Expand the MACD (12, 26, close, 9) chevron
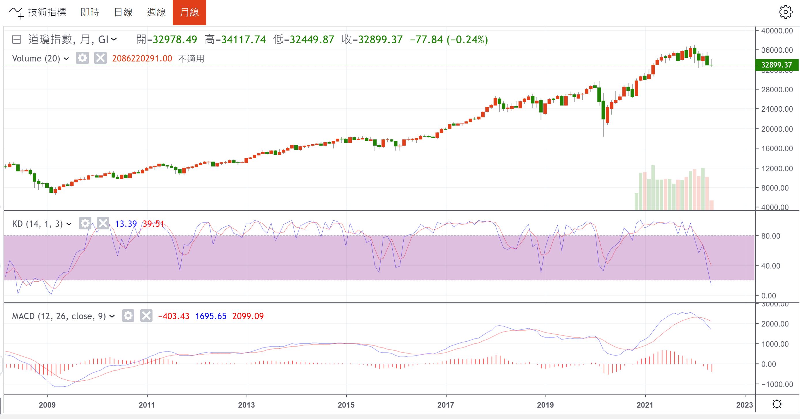This screenshot has width=800, height=419. pyautogui.click(x=112, y=316)
